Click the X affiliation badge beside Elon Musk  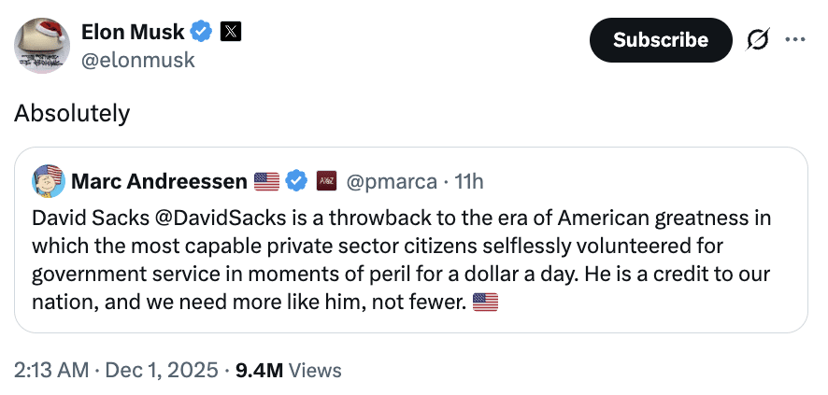(x=231, y=32)
